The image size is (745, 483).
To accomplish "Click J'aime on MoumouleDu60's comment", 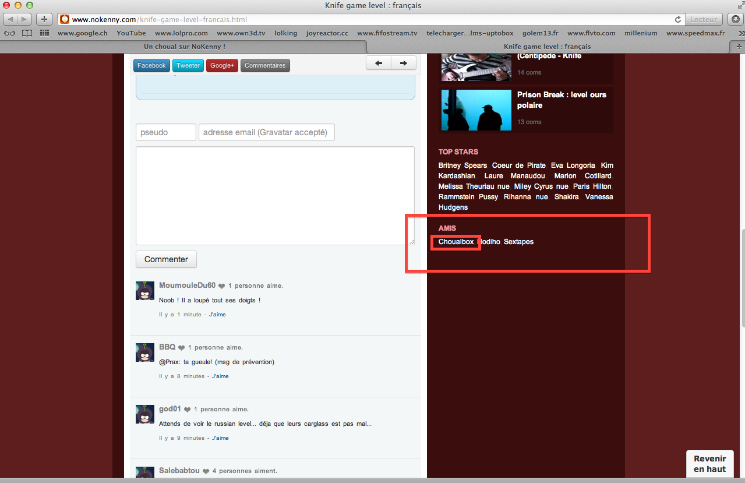I will (x=217, y=315).
